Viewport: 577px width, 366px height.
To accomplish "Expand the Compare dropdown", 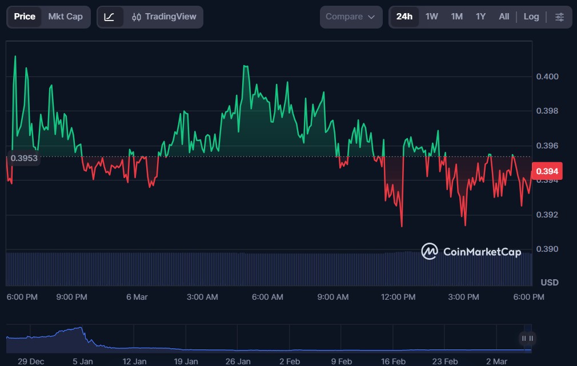I will pyautogui.click(x=351, y=17).
